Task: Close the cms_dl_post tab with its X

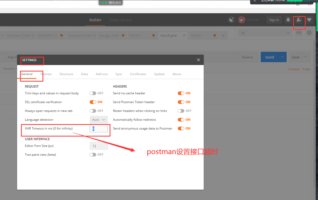Action: [184, 35]
